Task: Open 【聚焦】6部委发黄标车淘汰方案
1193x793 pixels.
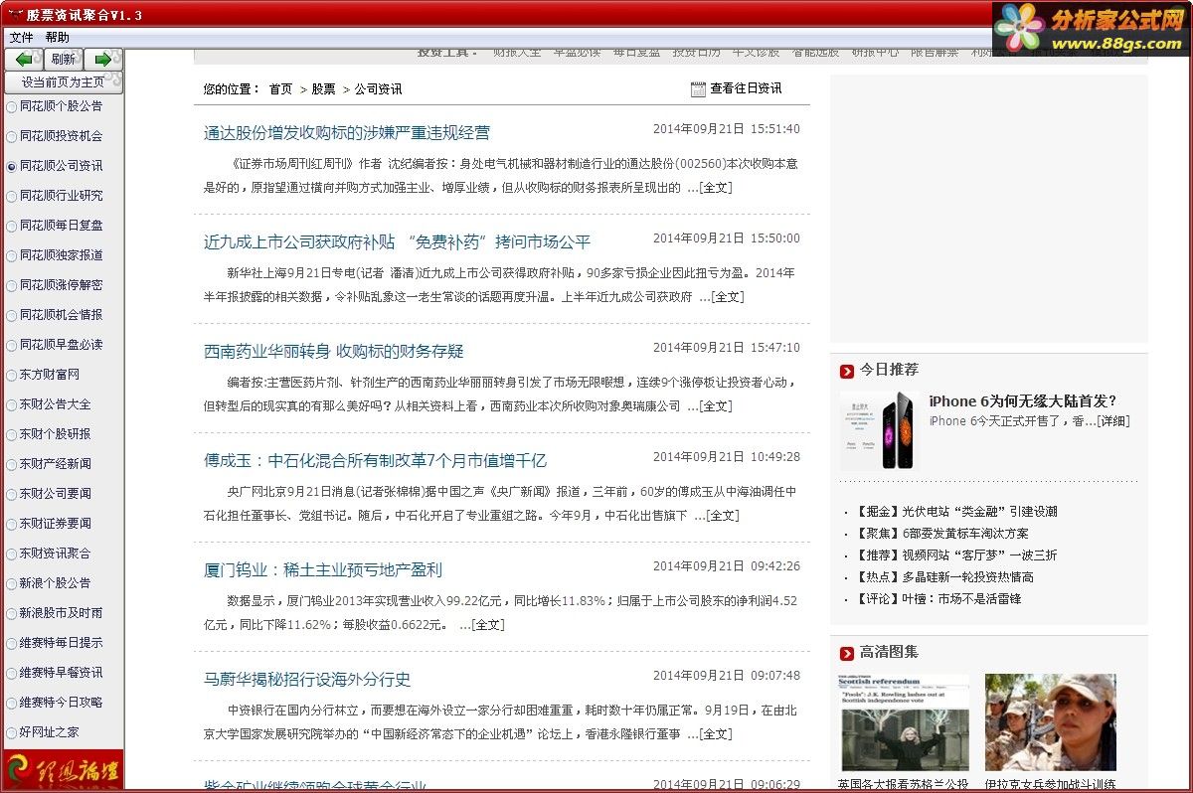Action: tap(940, 534)
